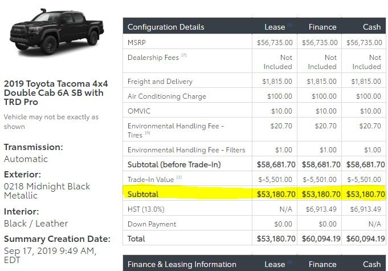The height and width of the screenshot is (271, 388).
Task: Click Lease footnote marker in Configuration header
Action: point(289,25)
